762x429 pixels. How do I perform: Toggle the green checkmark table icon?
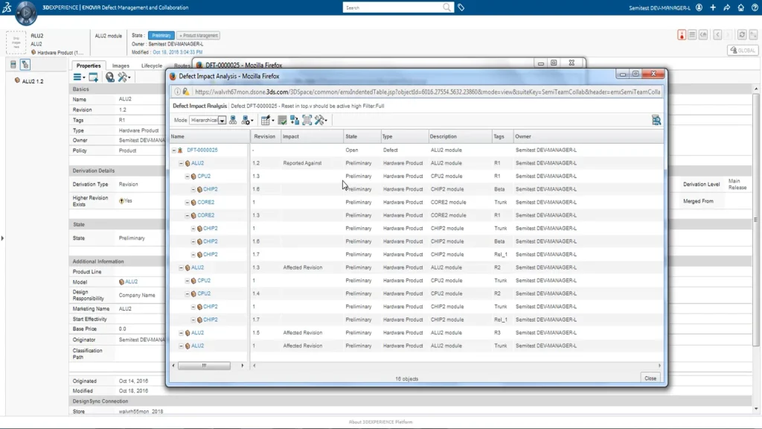coord(282,120)
